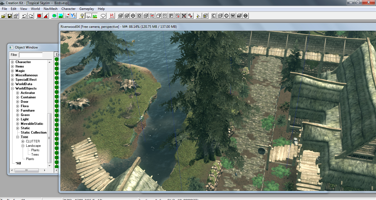This screenshot has width=376, height=200.
Task: Open the World menu
Action: 35,9
